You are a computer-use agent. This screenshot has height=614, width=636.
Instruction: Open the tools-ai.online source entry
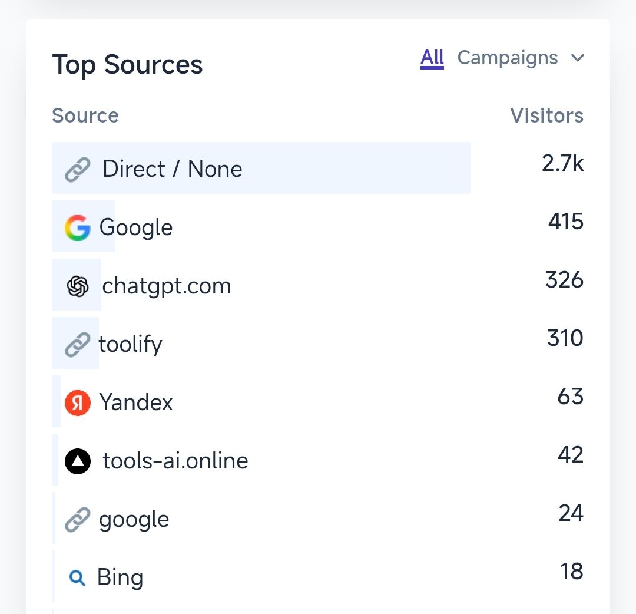tap(175, 461)
